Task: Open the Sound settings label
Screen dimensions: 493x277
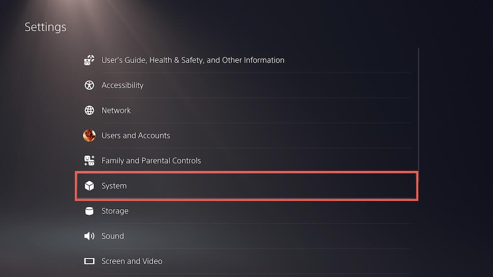Action: (113, 236)
